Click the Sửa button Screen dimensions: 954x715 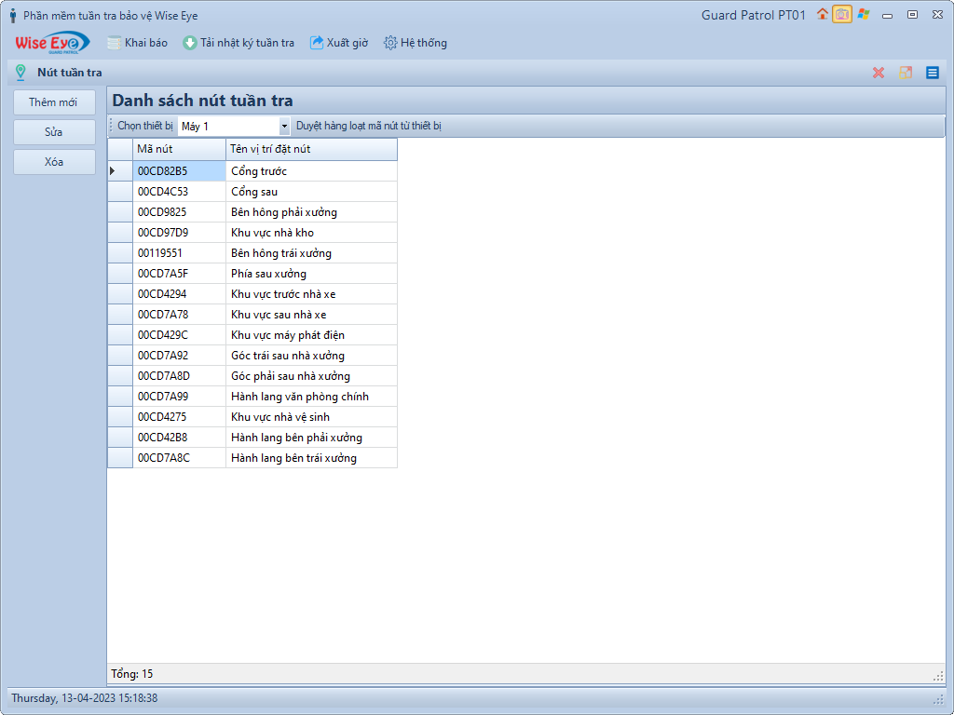point(54,132)
